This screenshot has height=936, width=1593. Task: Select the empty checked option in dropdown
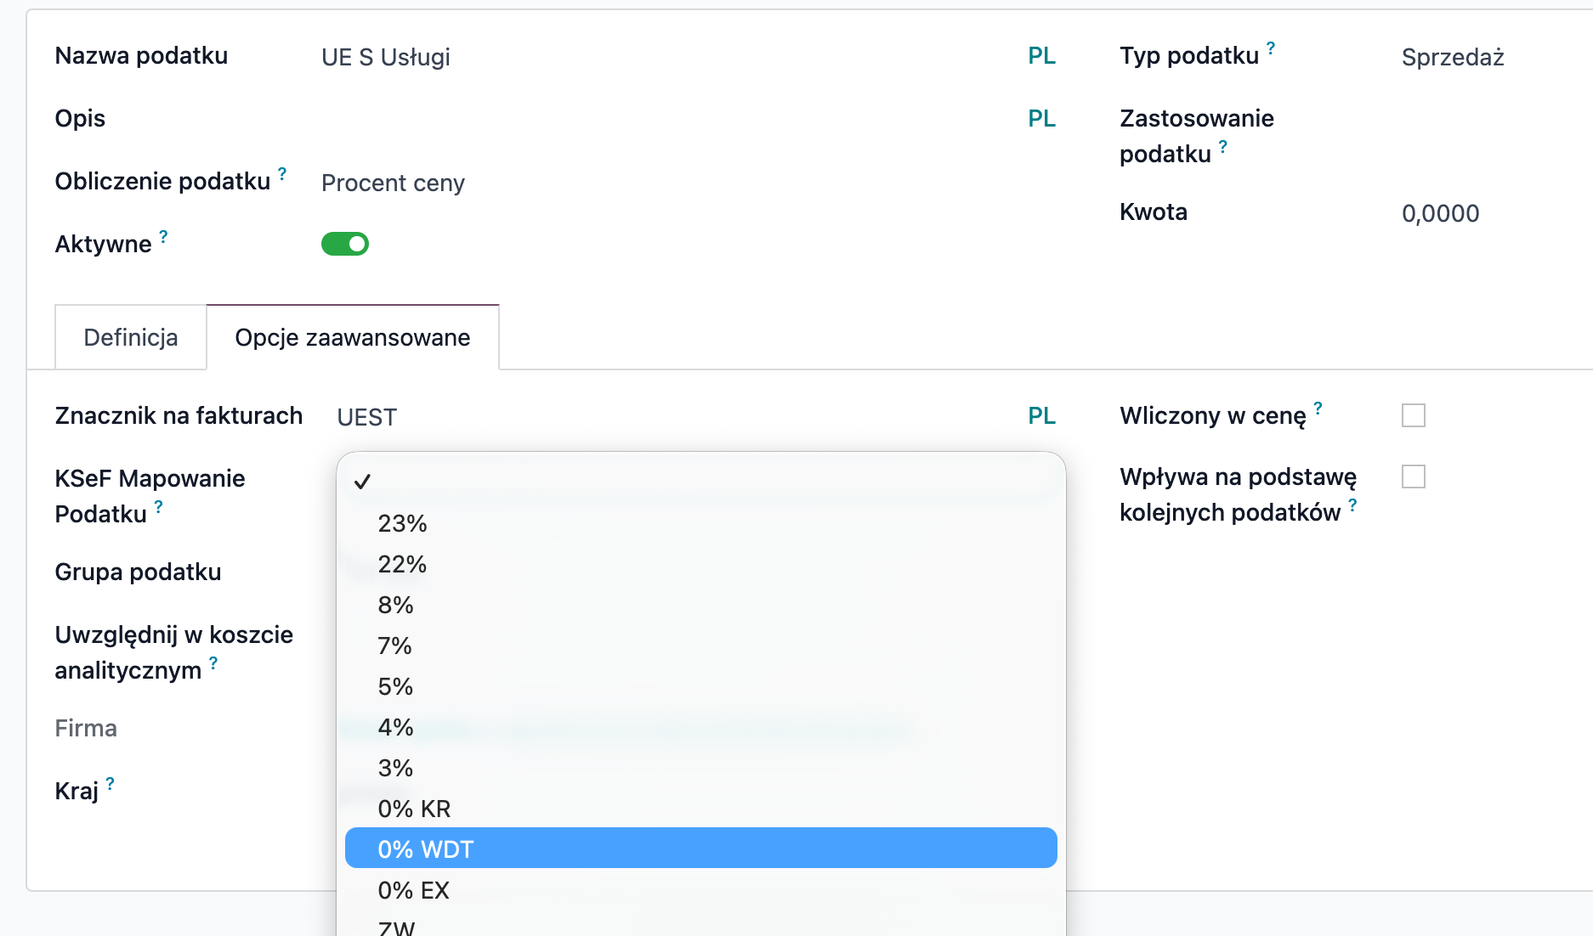[700, 482]
